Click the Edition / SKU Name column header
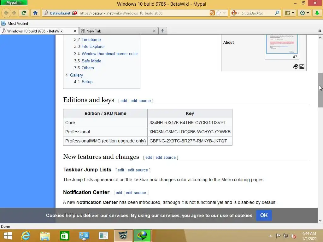Screen dimensions: 323x242 point(105,113)
